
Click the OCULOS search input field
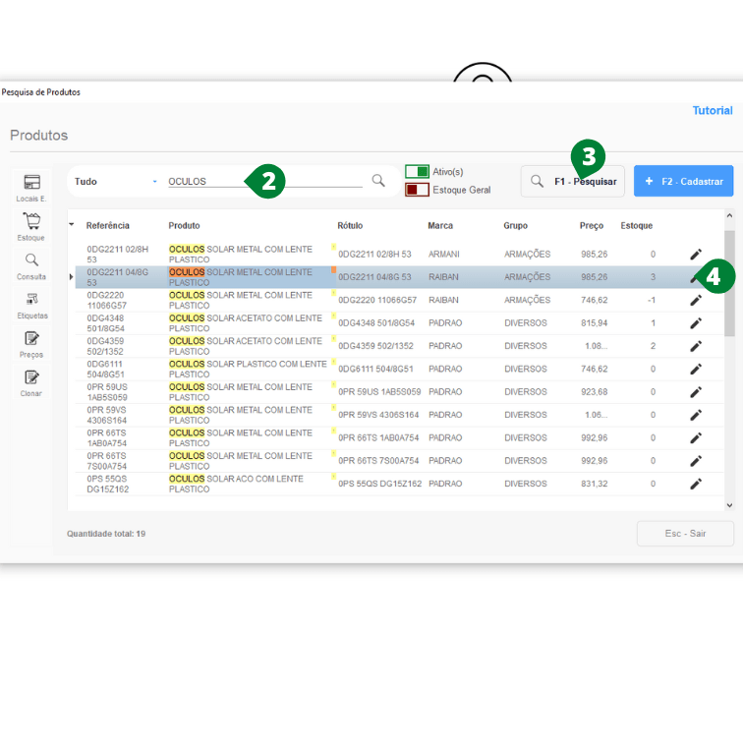click(265, 182)
